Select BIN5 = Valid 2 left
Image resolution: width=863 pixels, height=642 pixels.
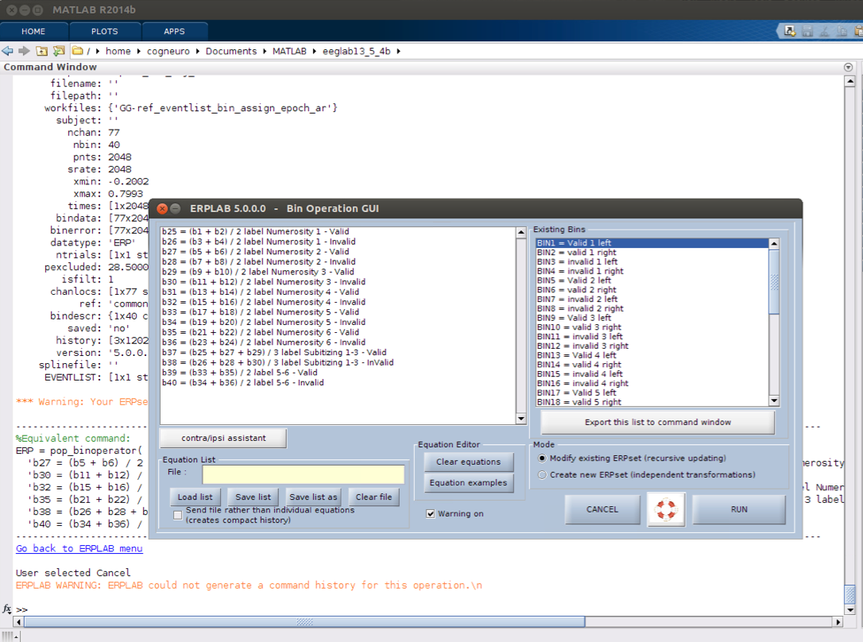[652, 280]
